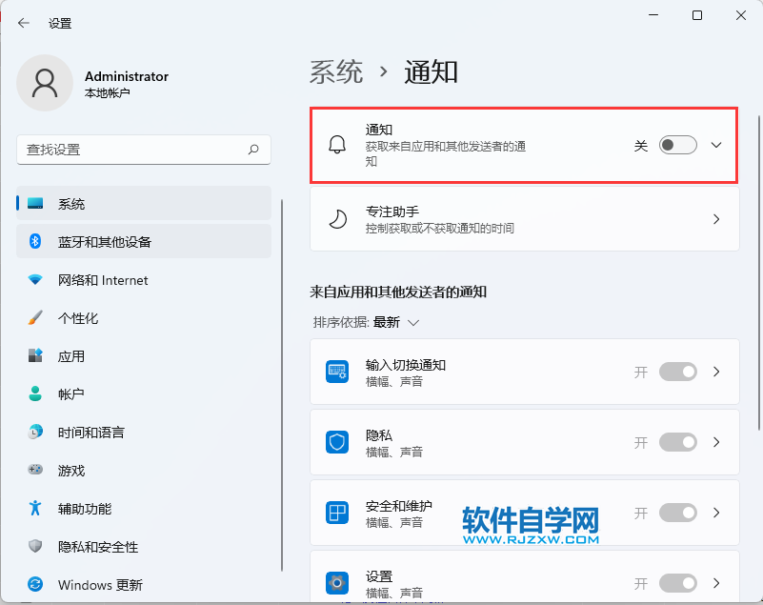Click the notification bell icon
Image resolution: width=763 pixels, height=605 pixels.
[x=338, y=145]
